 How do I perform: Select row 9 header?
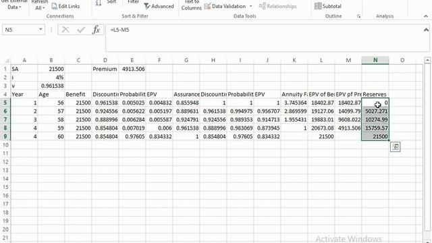coord(5,136)
